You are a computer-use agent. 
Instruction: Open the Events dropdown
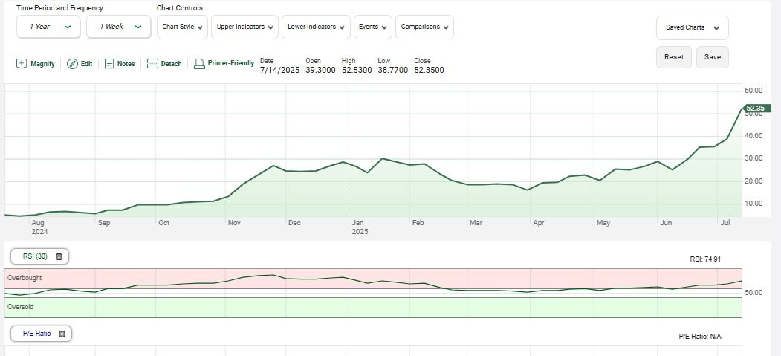pyautogui.click(x=373, y=27)
